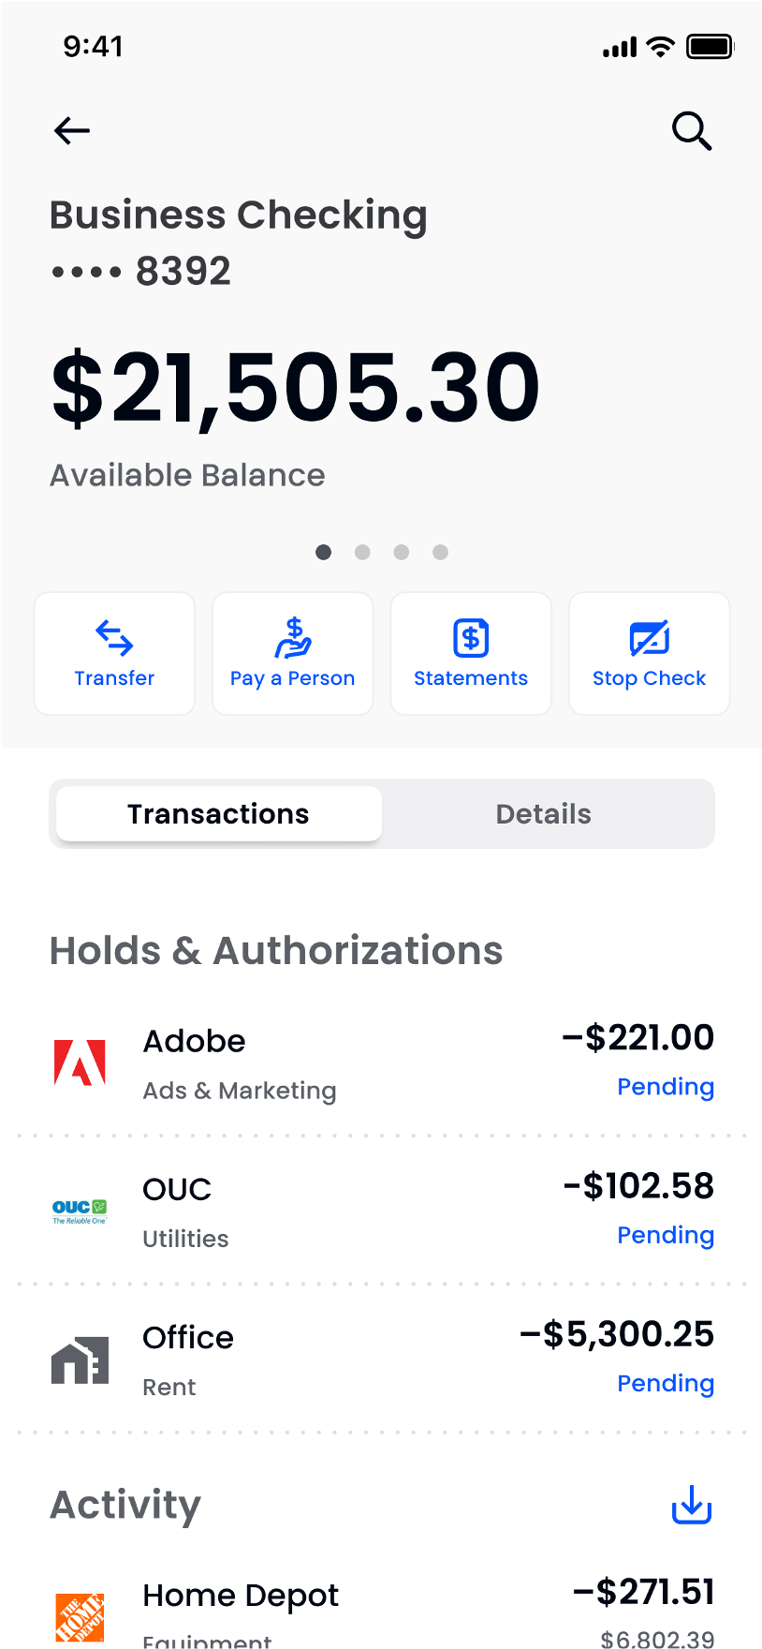Select the Transactions tab
The image size is (762, 1649).
218,814
